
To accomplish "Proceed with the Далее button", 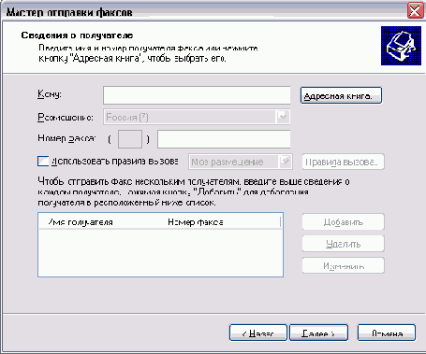I will click(318, 333).
